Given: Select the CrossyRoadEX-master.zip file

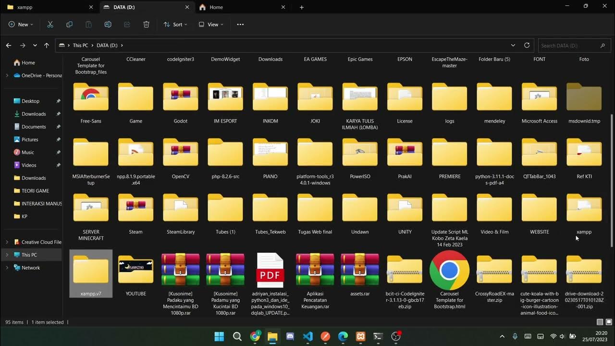Looking at the screenshot, I should click(494, 278).
